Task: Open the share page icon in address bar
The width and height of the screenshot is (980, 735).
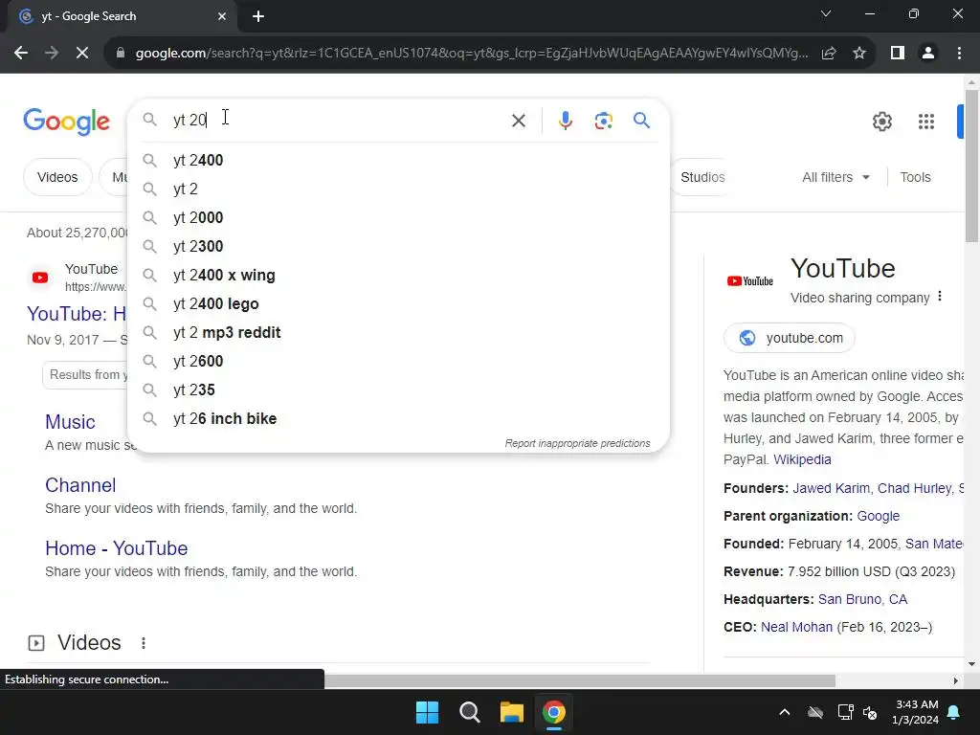Action: (829, 54)
